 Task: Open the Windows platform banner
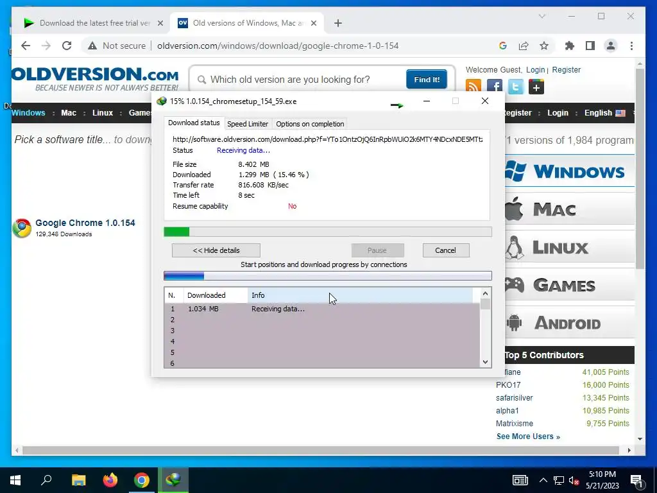pyautogui.click(x=569, y=171)
